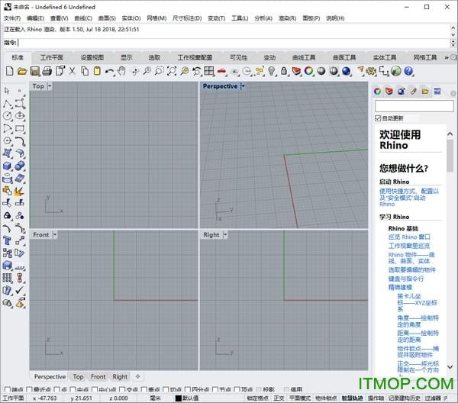
Task: Click into the 指令 command input field
Action: click(234, 43)
